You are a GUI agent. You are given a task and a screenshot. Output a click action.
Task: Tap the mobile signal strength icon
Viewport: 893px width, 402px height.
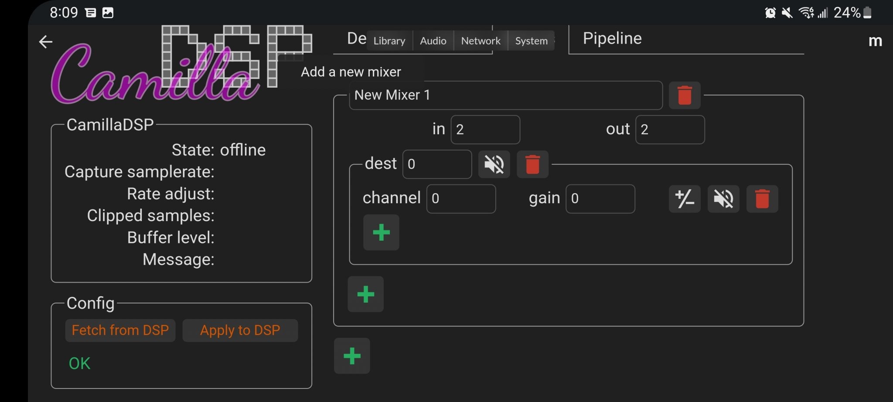point(823,13)
